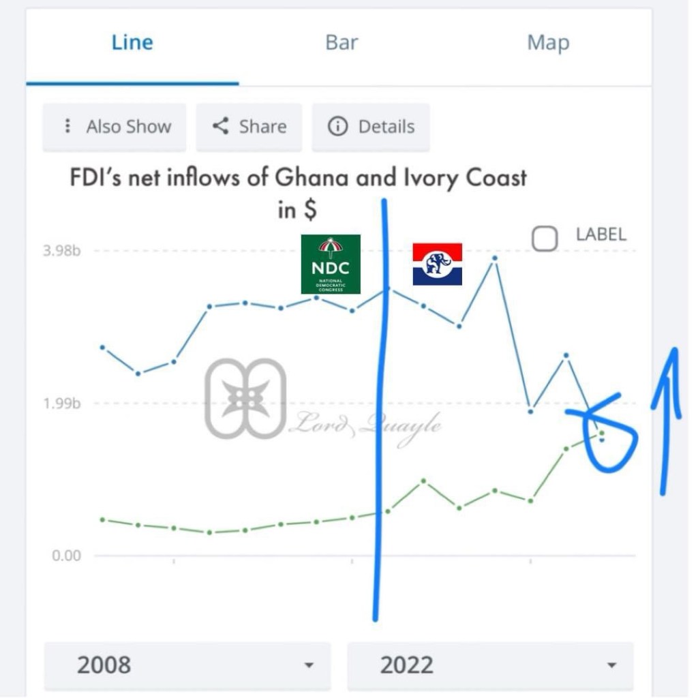Click the blue line's 3.98b peak point
Viewport: 698px width, 698px height.
(495, 259)
